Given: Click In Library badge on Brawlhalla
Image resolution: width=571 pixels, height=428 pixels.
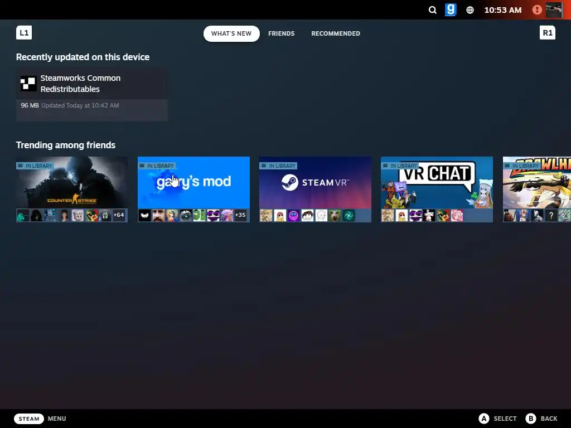Looking at the screenshot, I should coord(521,166).
